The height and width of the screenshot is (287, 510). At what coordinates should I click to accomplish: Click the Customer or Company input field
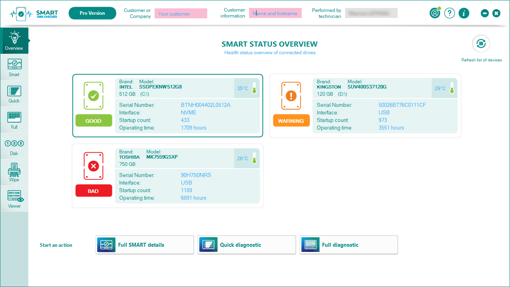point(181,14)
